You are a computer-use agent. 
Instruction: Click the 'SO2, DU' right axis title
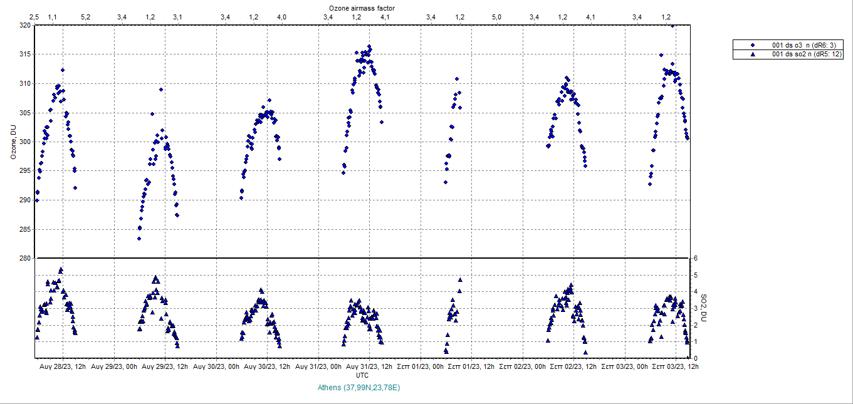tap(703, 308)
